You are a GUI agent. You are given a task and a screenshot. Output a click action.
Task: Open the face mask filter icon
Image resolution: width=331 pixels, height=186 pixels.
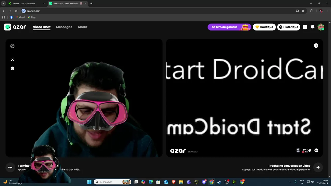(12, 68)
